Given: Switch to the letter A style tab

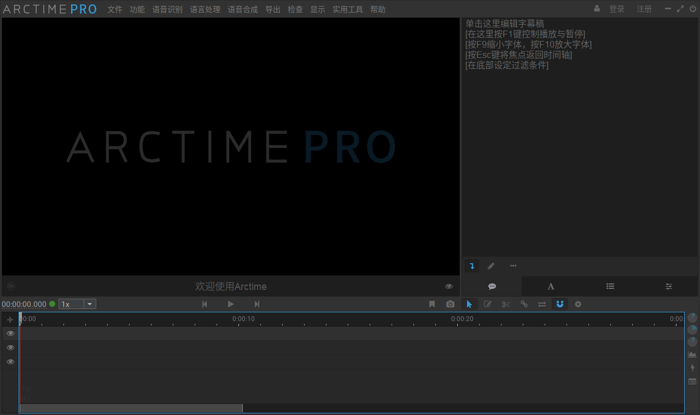Looking at the screenshot, I should [x=551, y=287].
